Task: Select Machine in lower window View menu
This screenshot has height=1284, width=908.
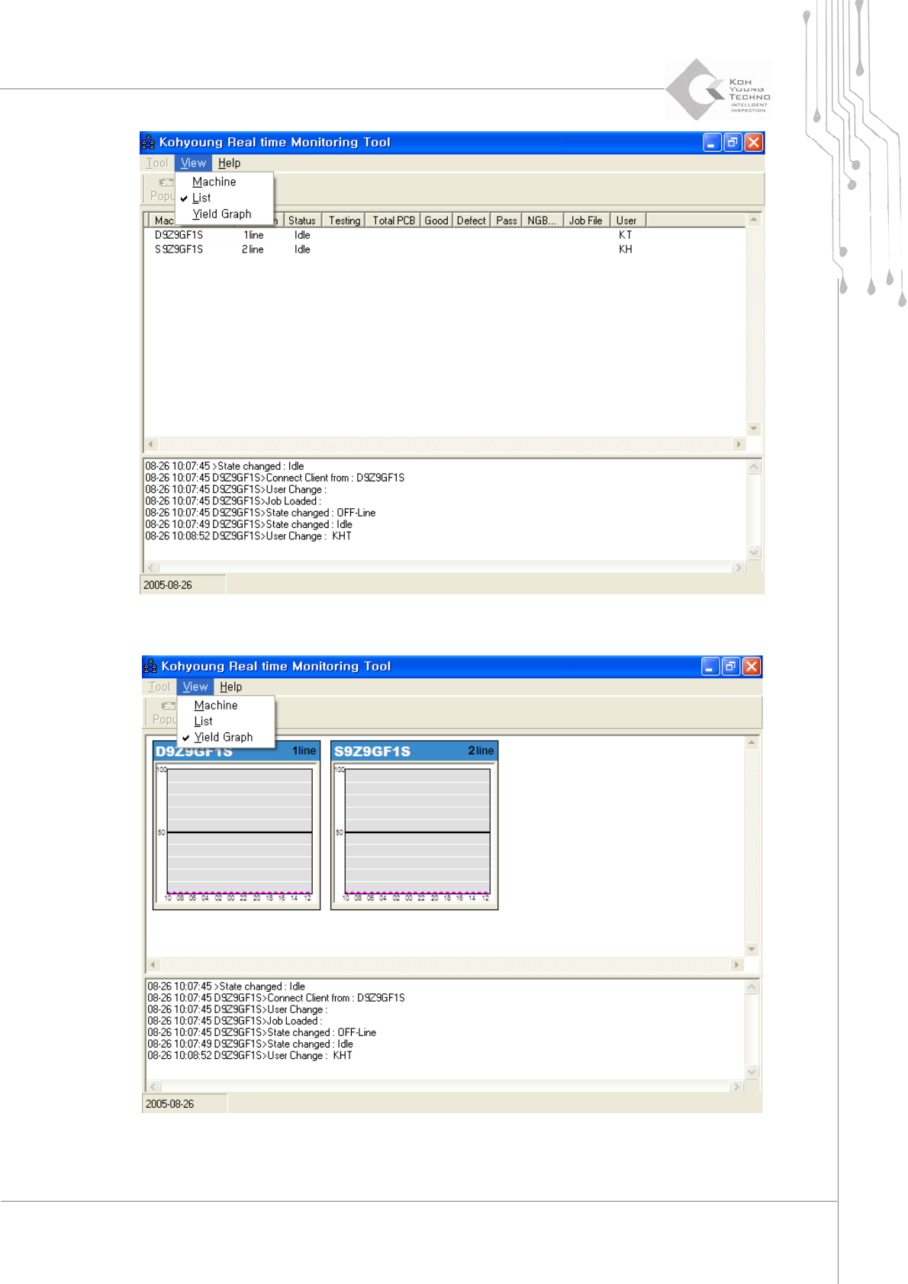Action: 216,706
